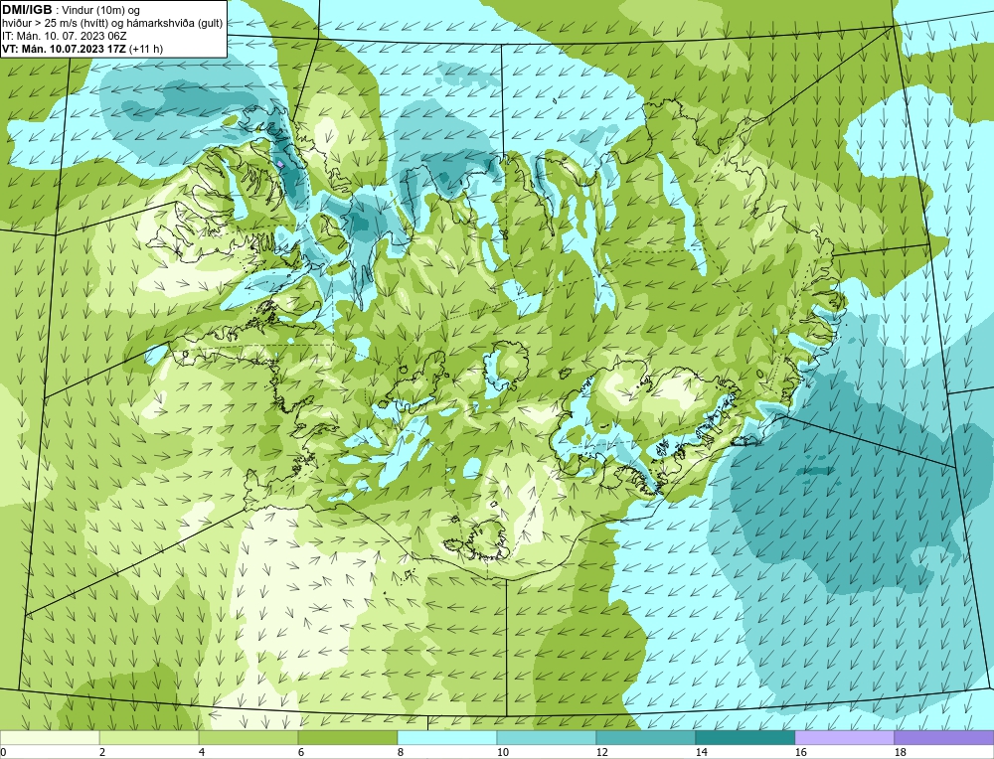Click the 6–8 m/s dark green swatch
This screenshot has width=994, height=759.
347,738
